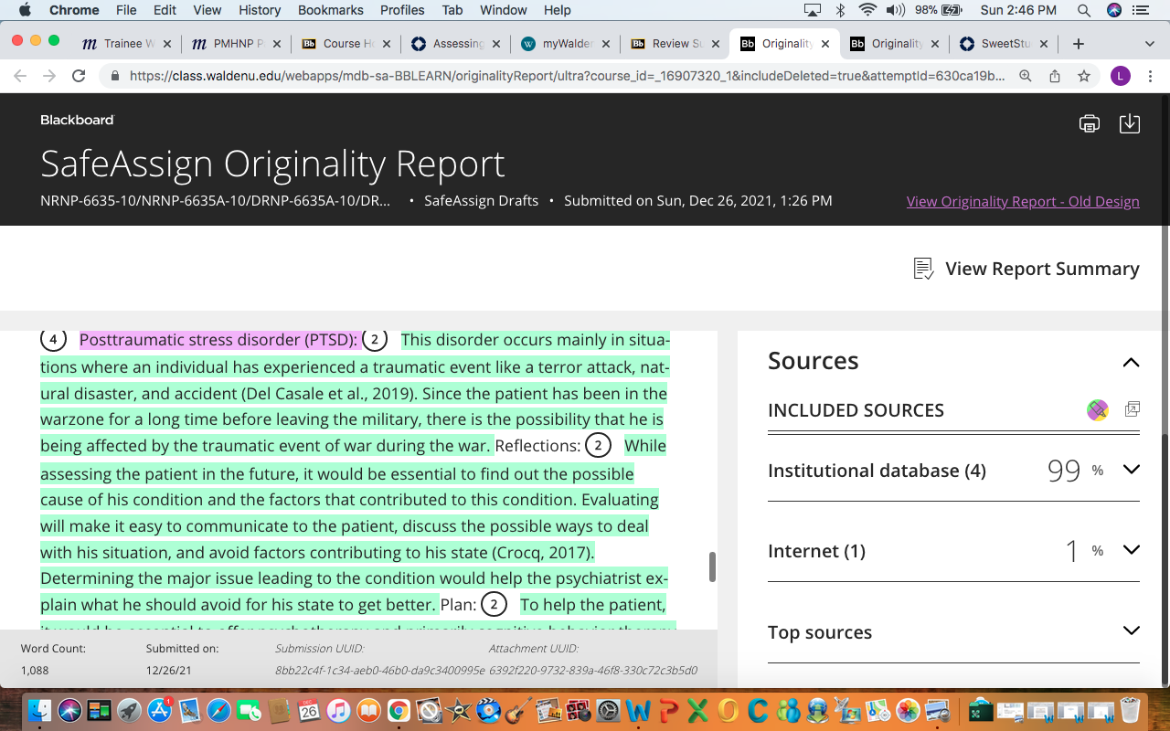Switch to the myWalden tab
The height and width of the screenshot is (731, 1170).
(558, 44)
